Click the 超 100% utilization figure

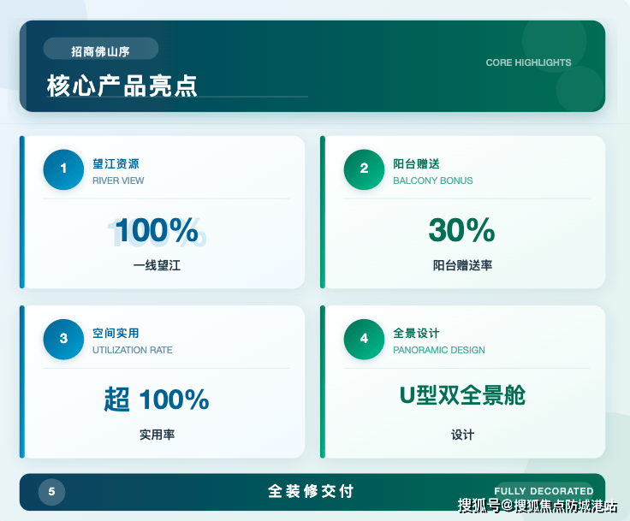(157, 399)
